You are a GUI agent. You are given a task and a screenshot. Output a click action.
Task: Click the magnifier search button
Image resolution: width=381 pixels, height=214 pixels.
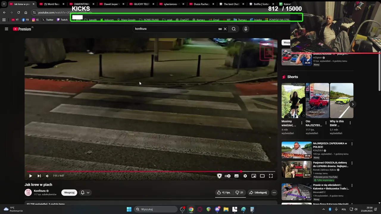click(x=234, y=29)
